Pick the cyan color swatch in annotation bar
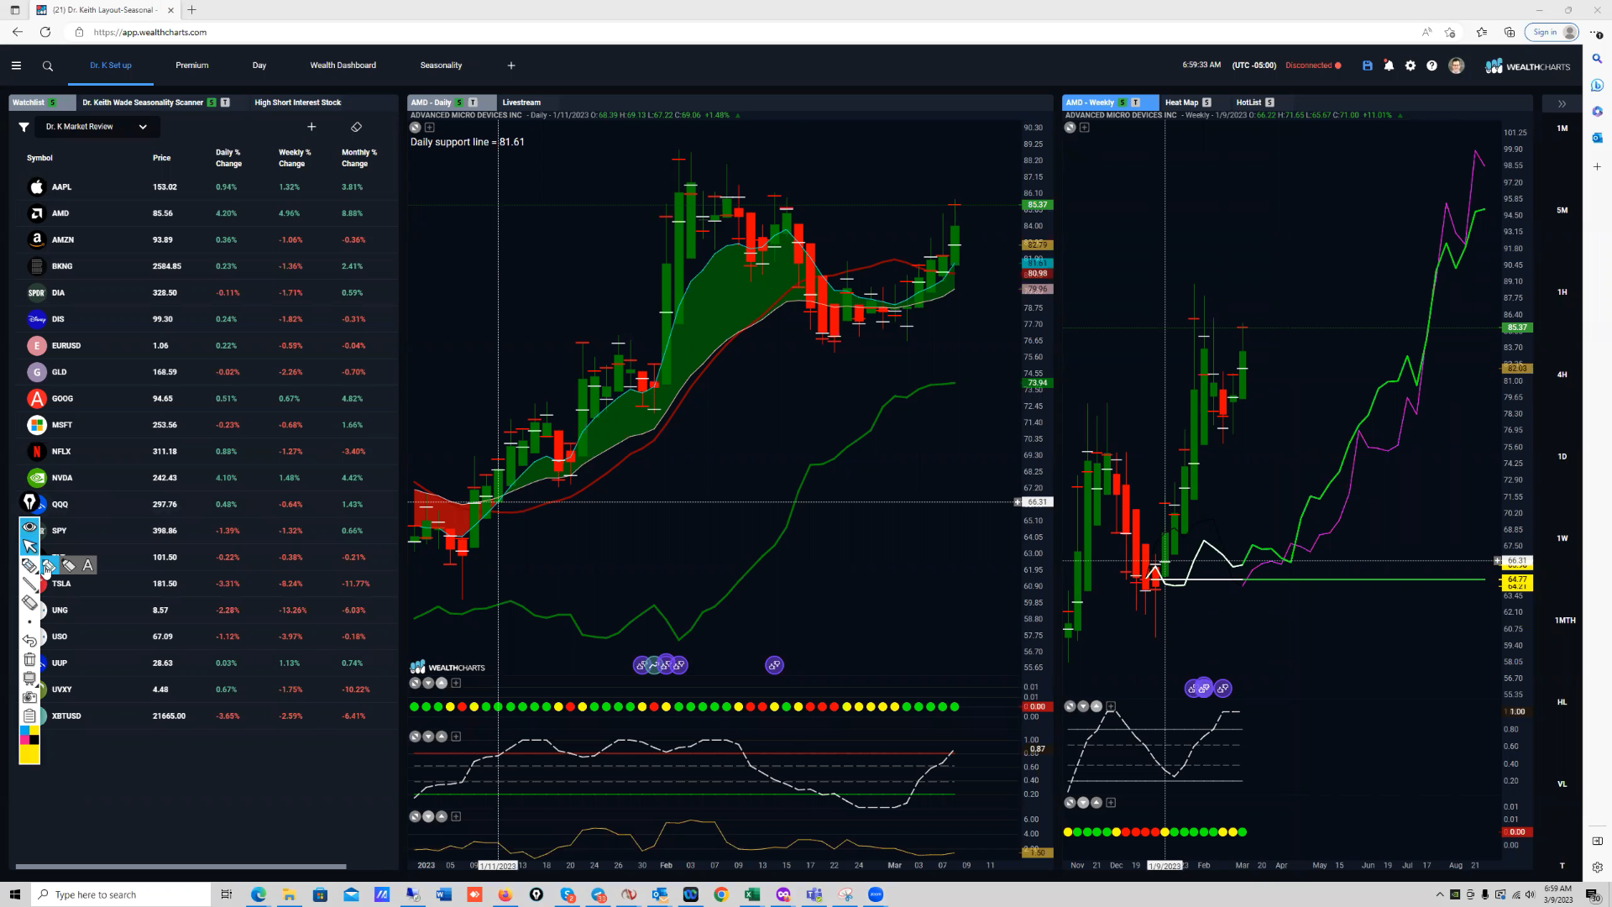1612x907 pixels. [x=24, y=731]
